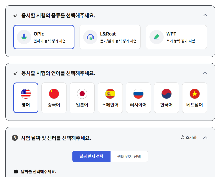Click the L&Rcat headphone icon
The height and width of the screenshot is (177, 219).
pyautogui.click(x=90, y=37)
